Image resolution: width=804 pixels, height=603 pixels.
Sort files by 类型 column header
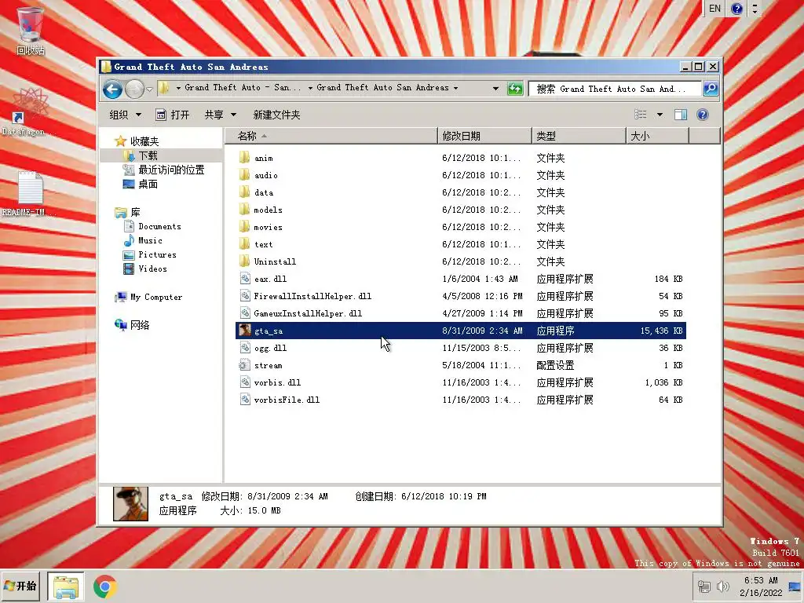579,136
